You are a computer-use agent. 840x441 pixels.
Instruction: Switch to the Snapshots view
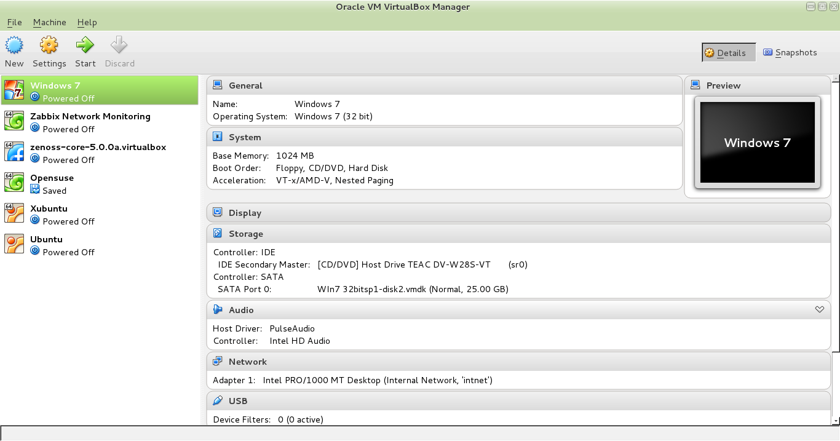pos(790,53)
